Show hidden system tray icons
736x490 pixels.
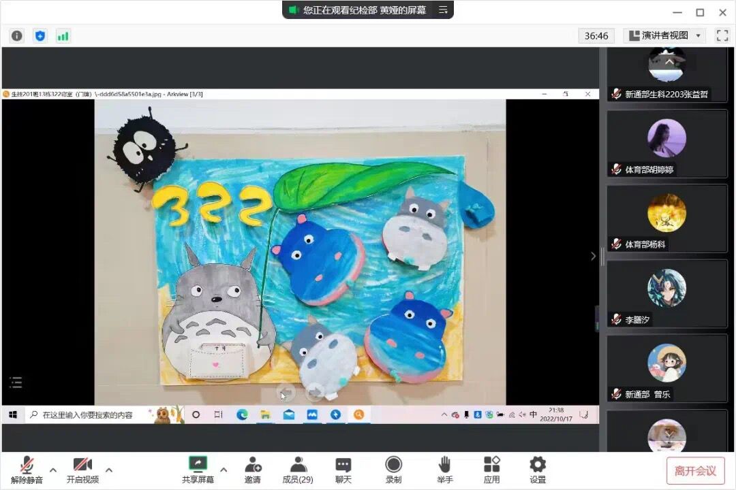(444, 415)
